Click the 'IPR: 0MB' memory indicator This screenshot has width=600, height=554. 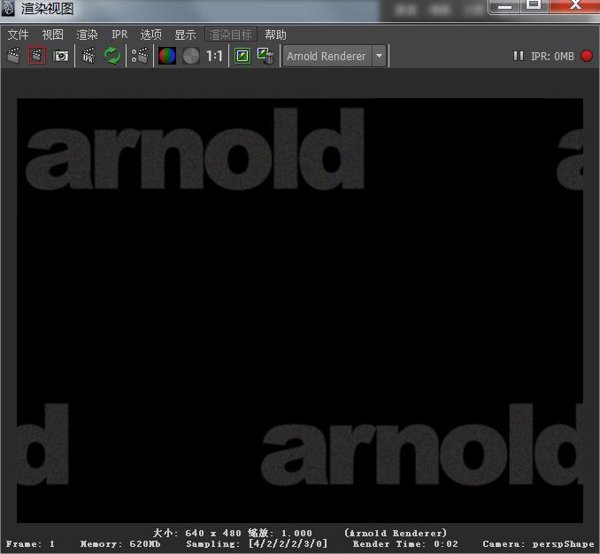coord(552,57)
